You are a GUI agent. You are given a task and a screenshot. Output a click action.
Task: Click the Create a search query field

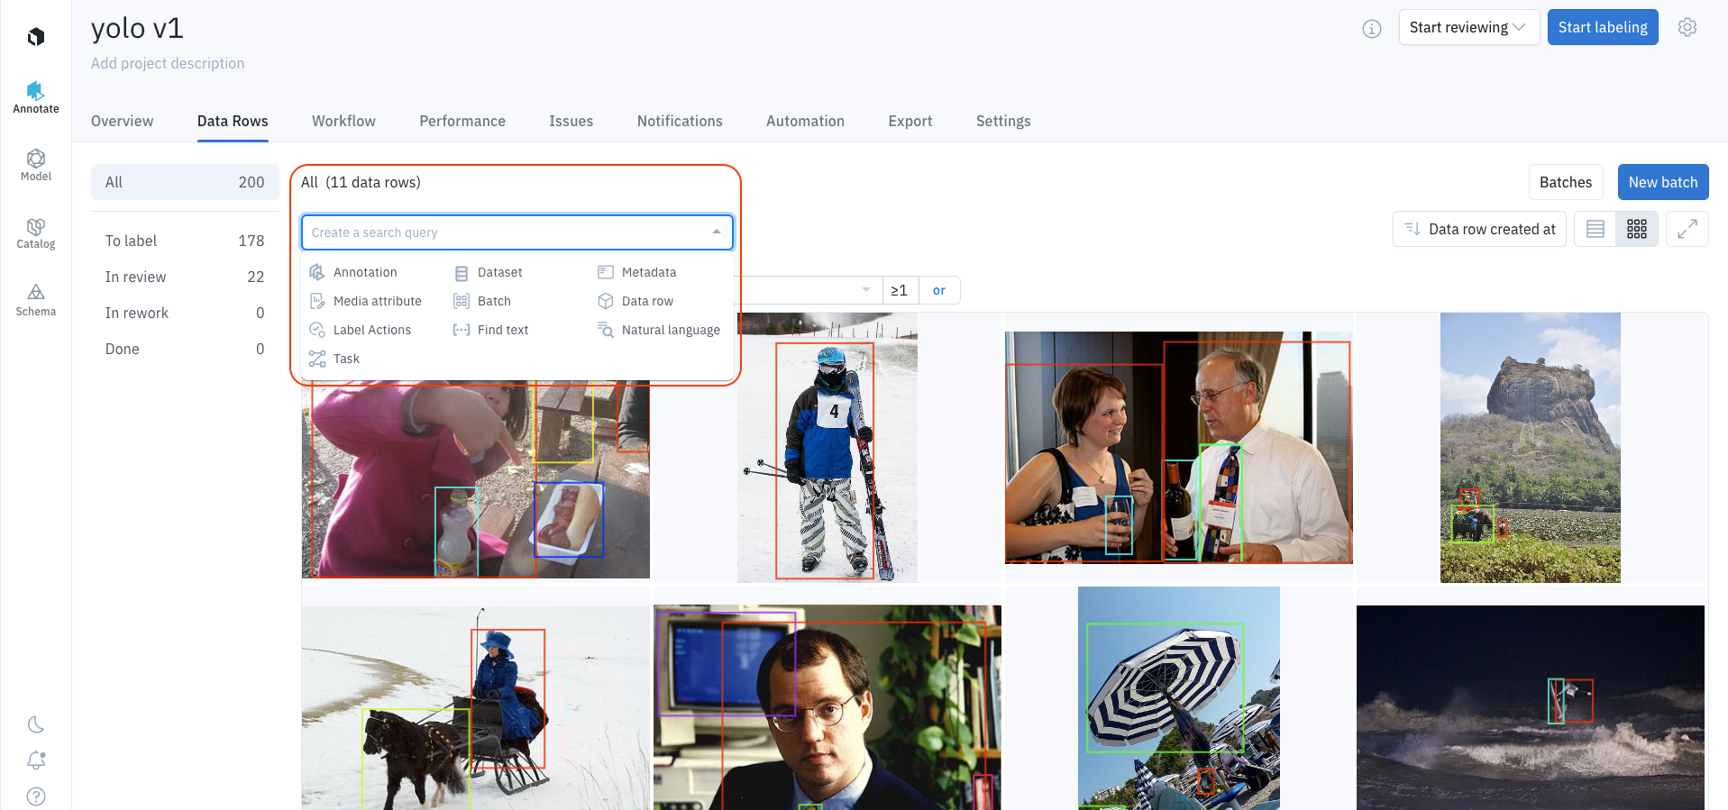click(517, 232)
